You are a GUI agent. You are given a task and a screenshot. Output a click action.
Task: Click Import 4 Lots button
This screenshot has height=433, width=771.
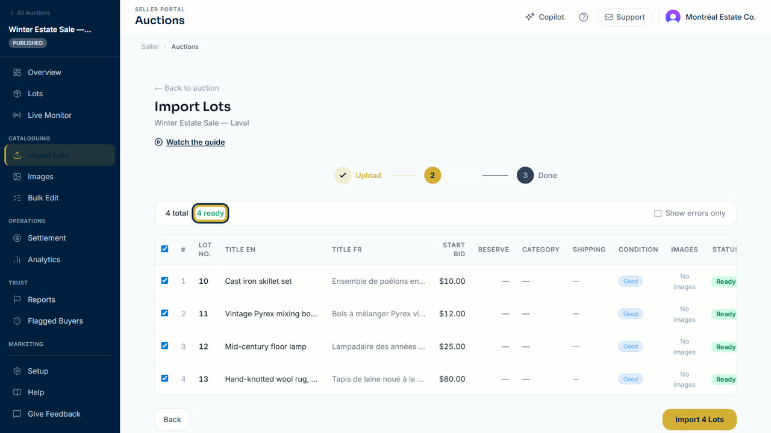(x=699, y=420)
